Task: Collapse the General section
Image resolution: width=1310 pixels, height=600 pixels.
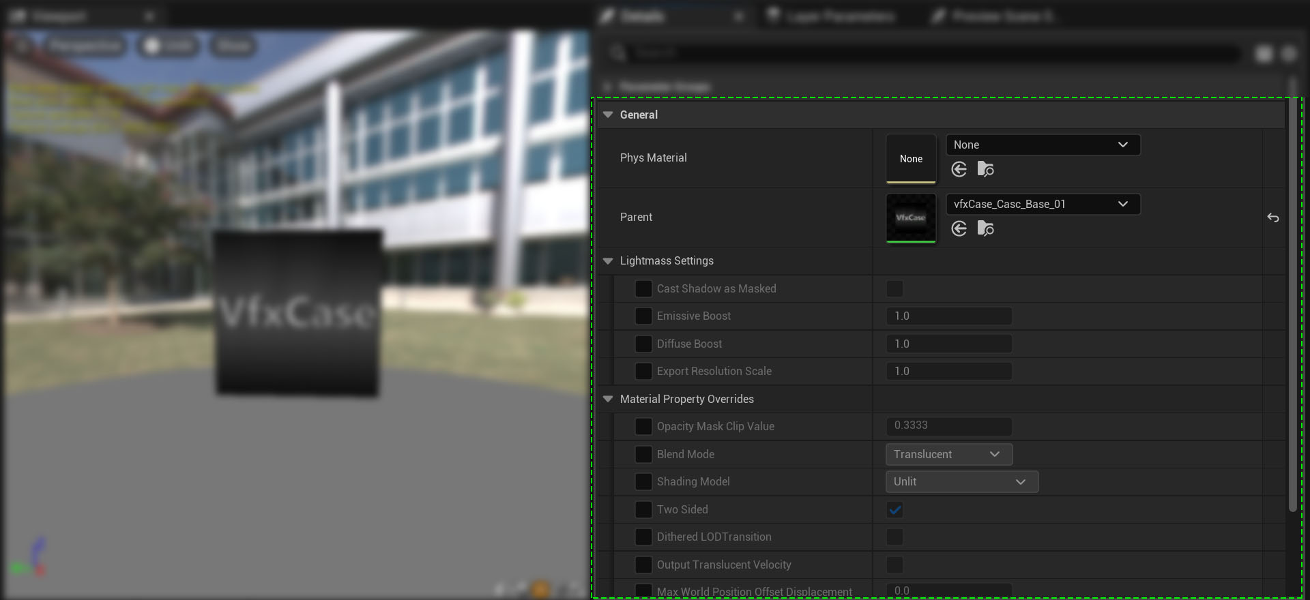Action: click(608, 115)
